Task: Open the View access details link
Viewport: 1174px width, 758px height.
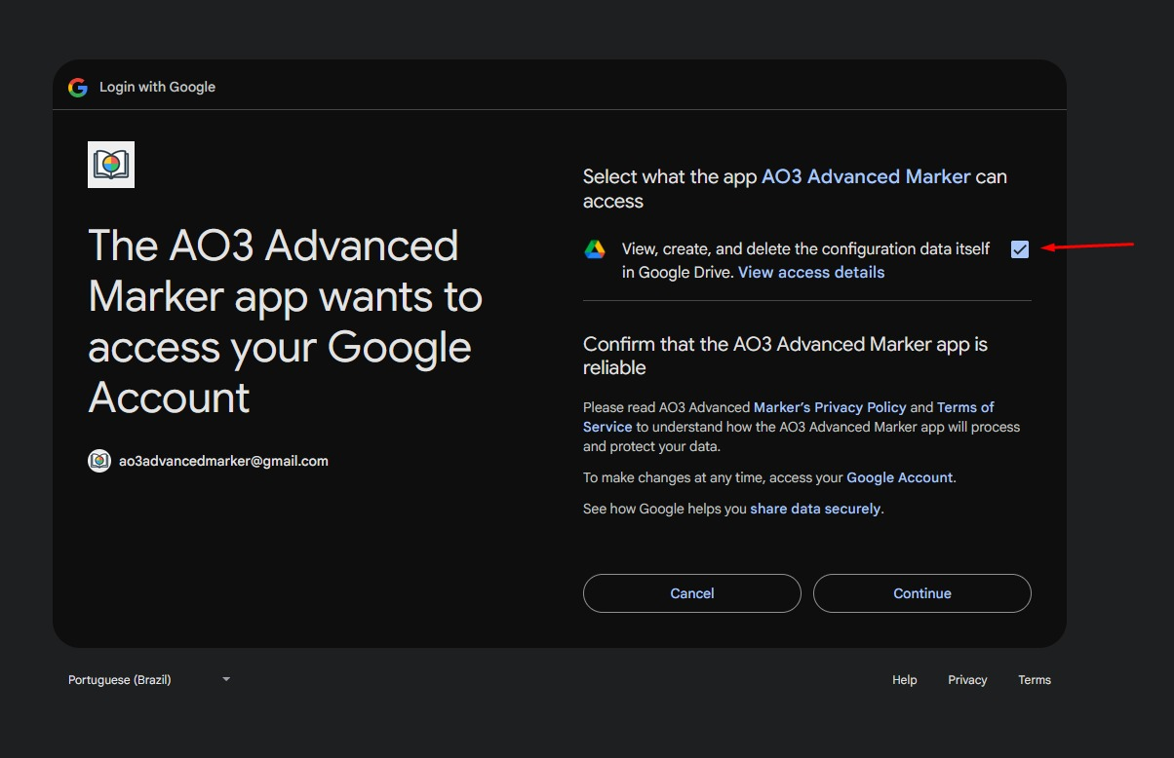Action: (811, 273)
